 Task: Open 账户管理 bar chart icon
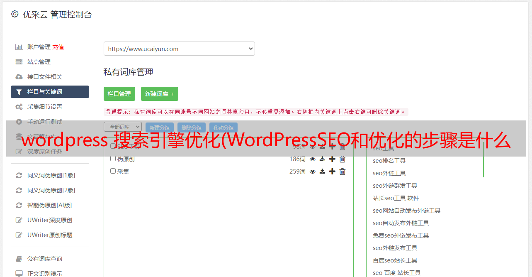[x=19, y=47]
